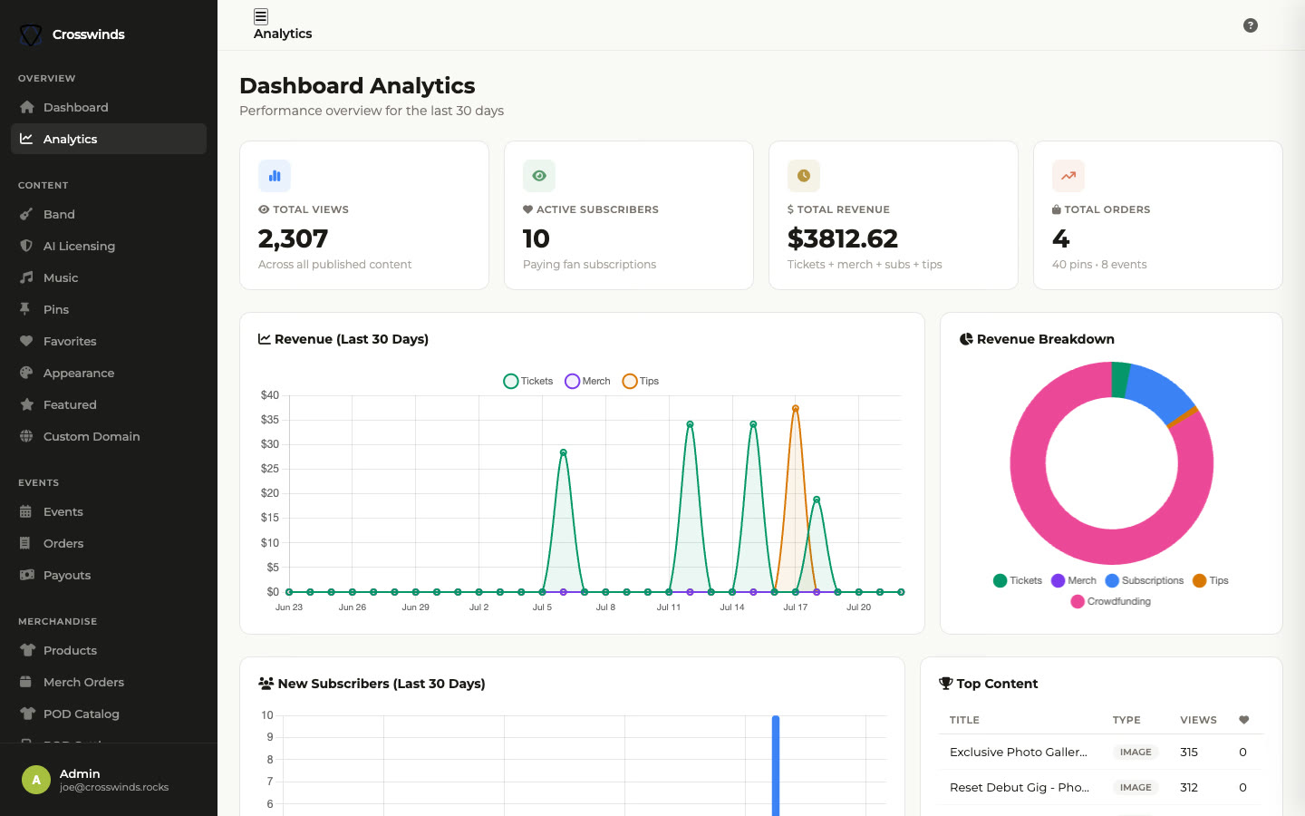The image size is (1305, 816).
Task: Toggle Merch series in revenue line chart legend
Action: (x=587, y=381)
